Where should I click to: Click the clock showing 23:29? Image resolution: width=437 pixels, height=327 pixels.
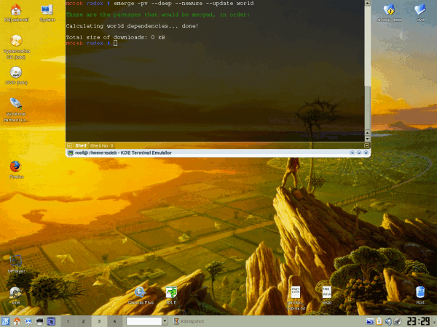tap(418, 320)
